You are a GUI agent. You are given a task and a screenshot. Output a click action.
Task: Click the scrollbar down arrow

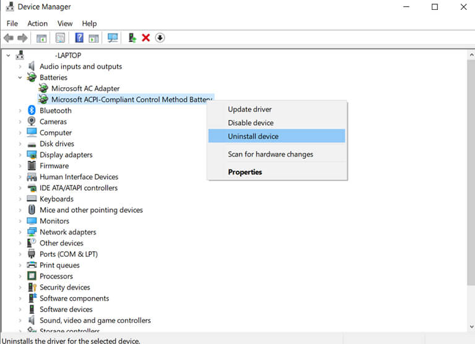point(471,327)
